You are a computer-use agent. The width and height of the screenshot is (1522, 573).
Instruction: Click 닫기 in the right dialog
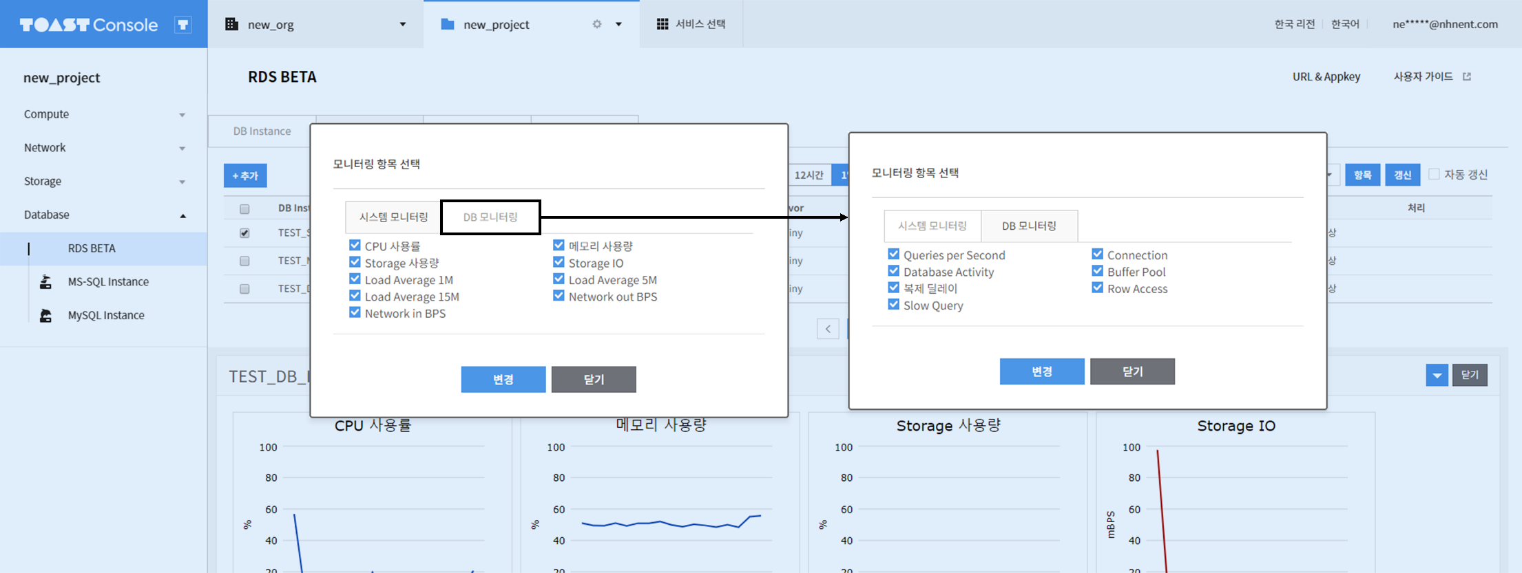click(x=1132, y=371)
